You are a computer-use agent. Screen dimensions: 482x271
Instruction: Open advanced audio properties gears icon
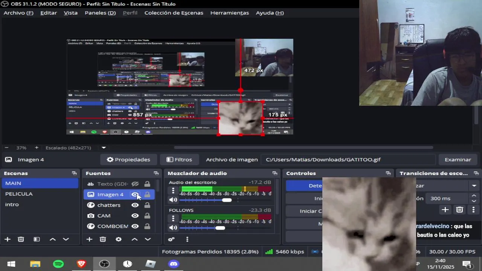pyautogui.click(x=171, y=239)
